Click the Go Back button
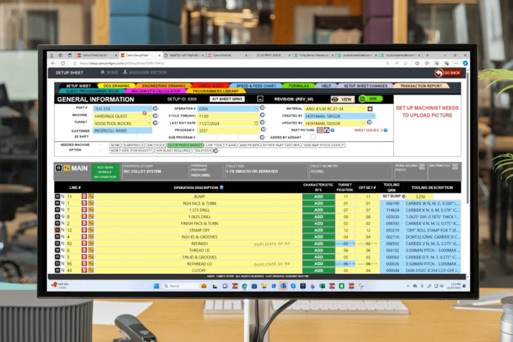513x342 pixels. coord(448,73)
